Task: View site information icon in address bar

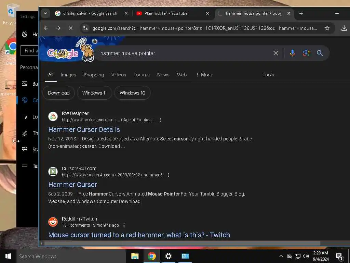Action: [85, 28]
